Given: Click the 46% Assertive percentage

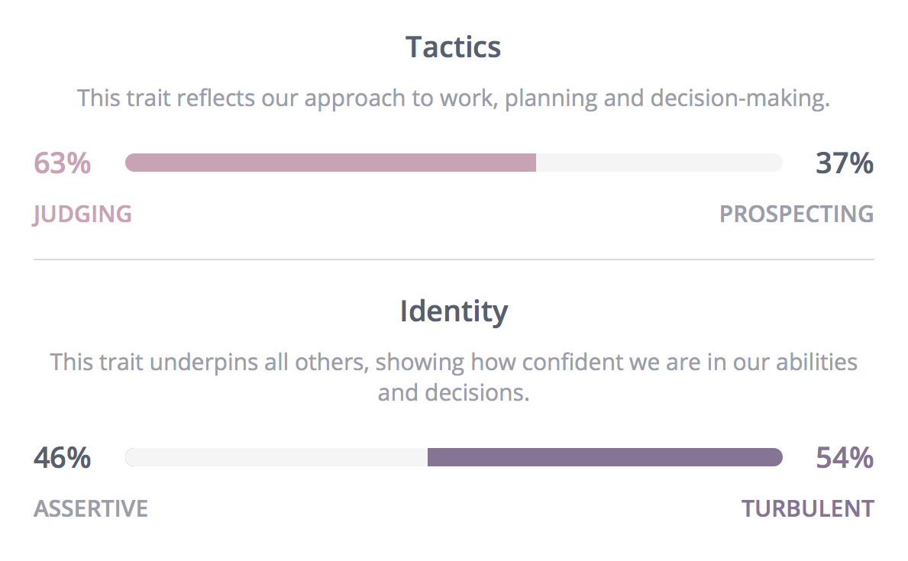Looking at the screenshot, I should (62, 457).
